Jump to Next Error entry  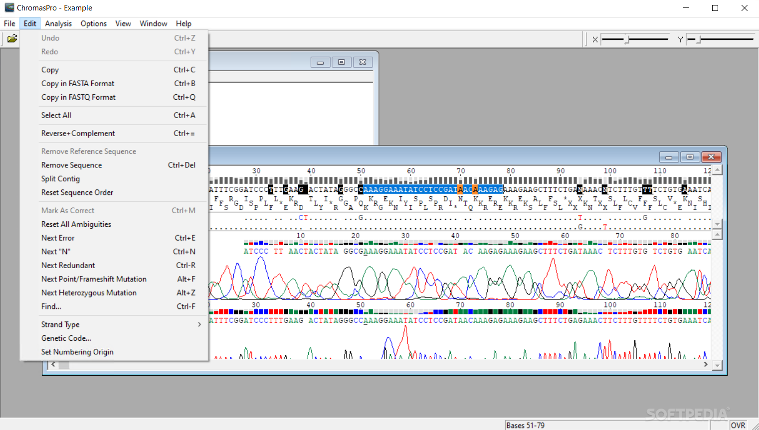click(x=114, y=238)
